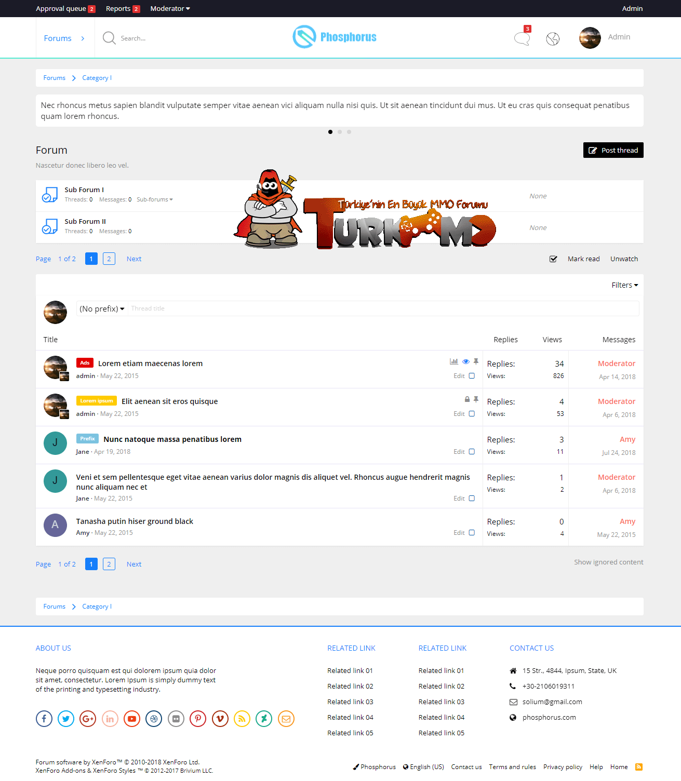This screenshot has height=781, width=681.
Task: Open the Flickr social icon
Action: coord(176,719)
